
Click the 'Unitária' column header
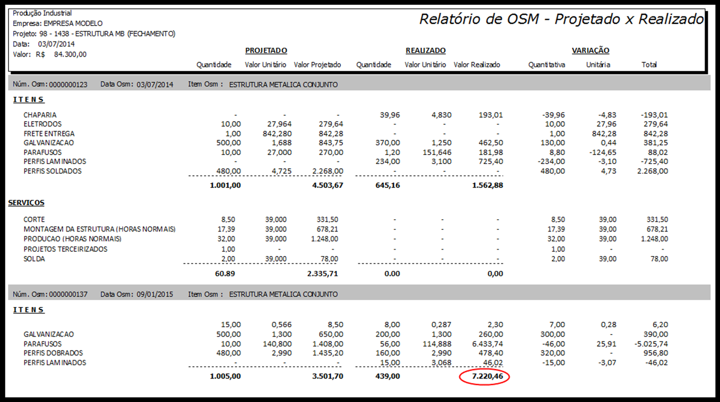[598, 65]
